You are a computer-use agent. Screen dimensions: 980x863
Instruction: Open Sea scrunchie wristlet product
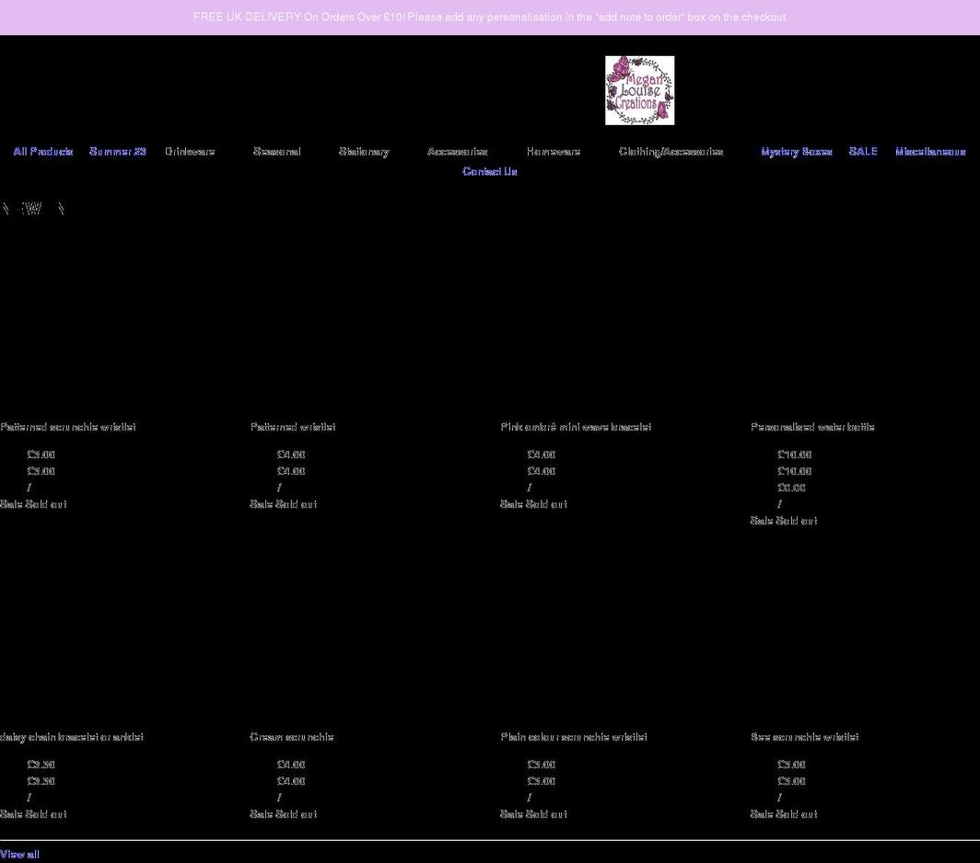[804, 737]
